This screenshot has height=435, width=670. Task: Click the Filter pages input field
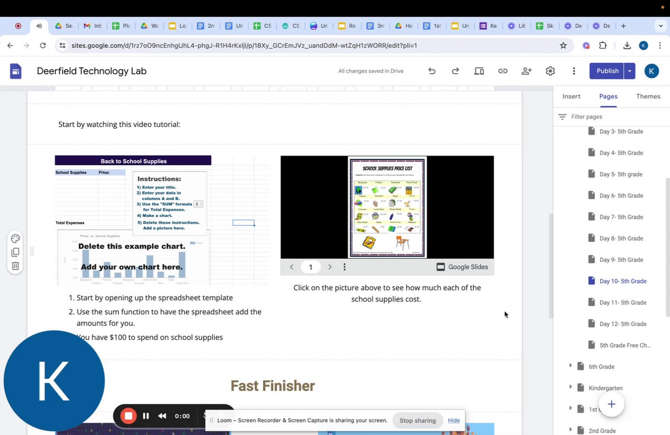618,117
